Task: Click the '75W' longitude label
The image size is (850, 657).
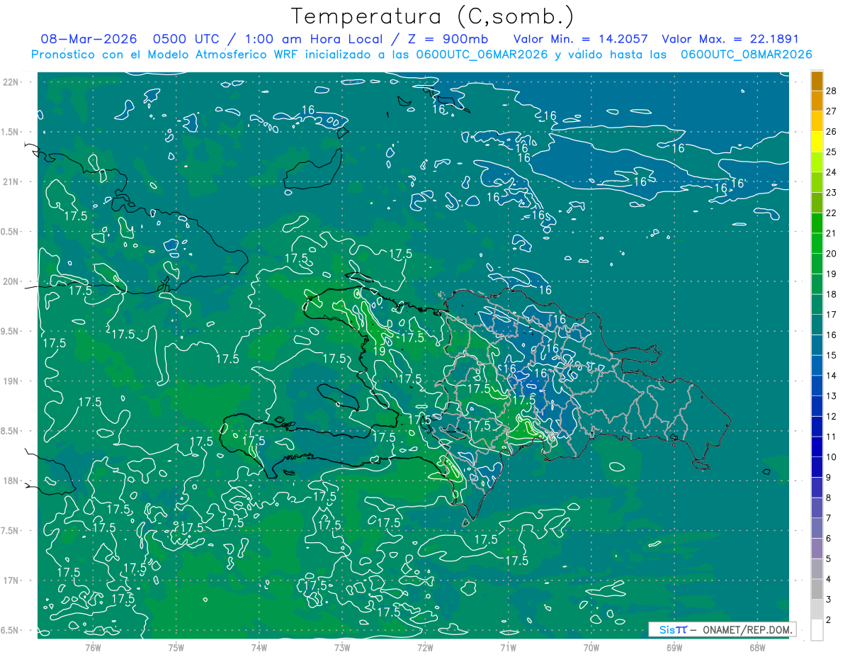Action: click(176, 647)
